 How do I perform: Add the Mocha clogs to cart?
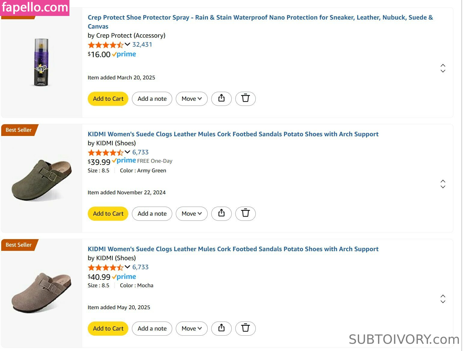108,328
